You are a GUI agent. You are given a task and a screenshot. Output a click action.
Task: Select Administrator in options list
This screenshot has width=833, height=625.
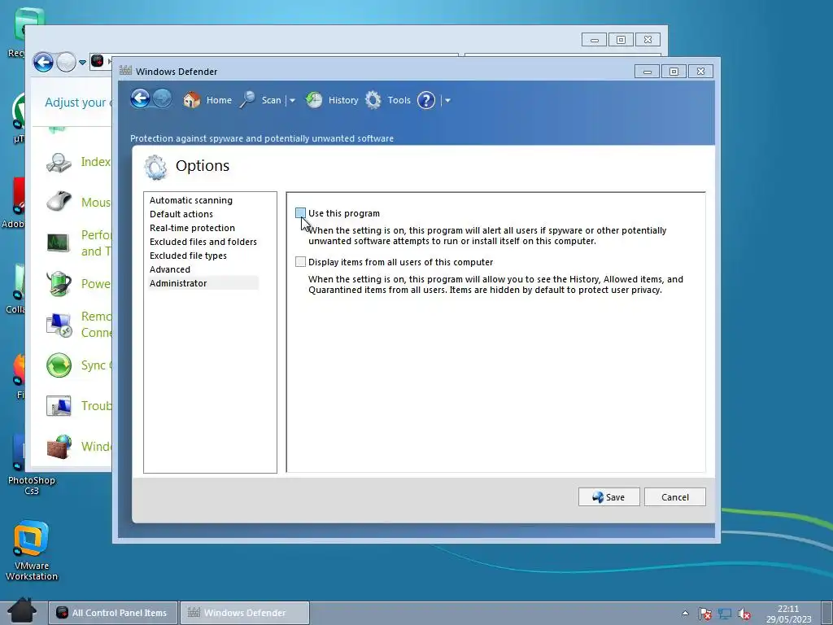pos(203,283)
